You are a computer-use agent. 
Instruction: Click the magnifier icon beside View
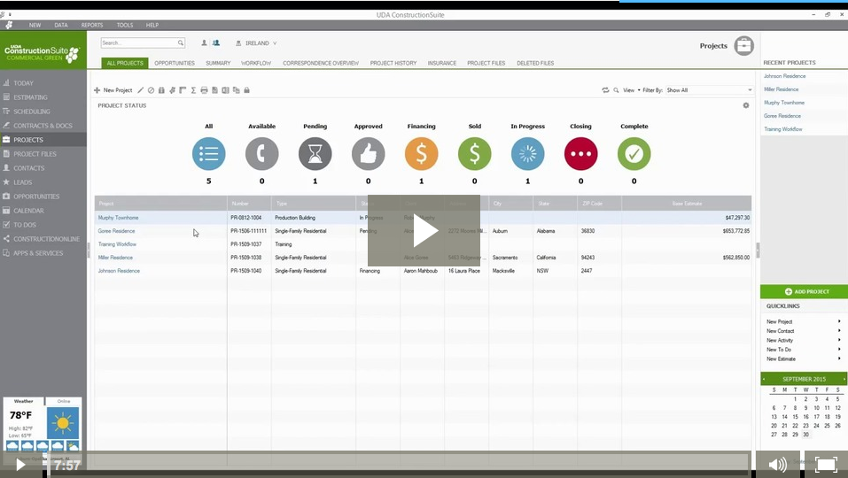[616, 90]
